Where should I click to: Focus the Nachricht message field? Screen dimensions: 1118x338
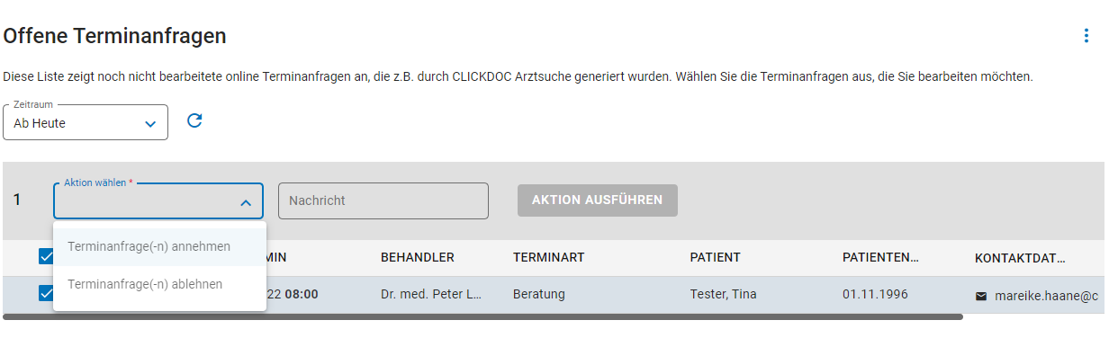click(x=383, y=201)
